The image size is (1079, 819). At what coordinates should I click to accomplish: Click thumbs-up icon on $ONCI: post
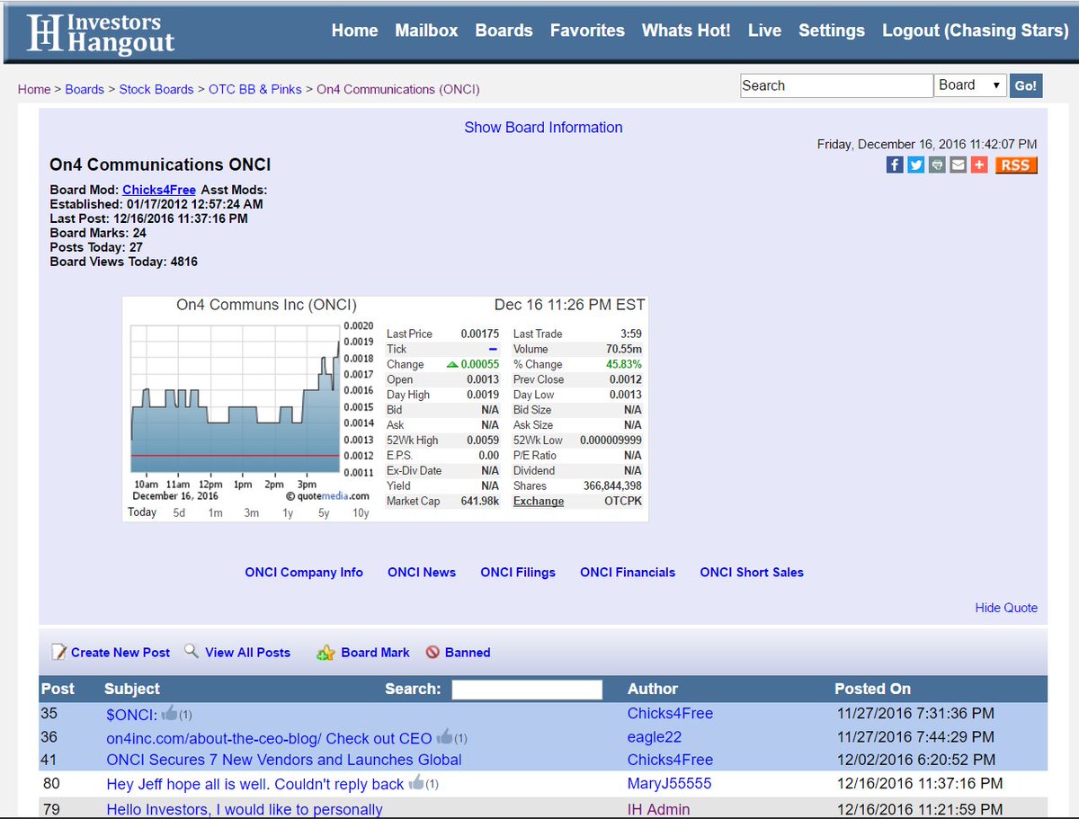click(169, 713)
